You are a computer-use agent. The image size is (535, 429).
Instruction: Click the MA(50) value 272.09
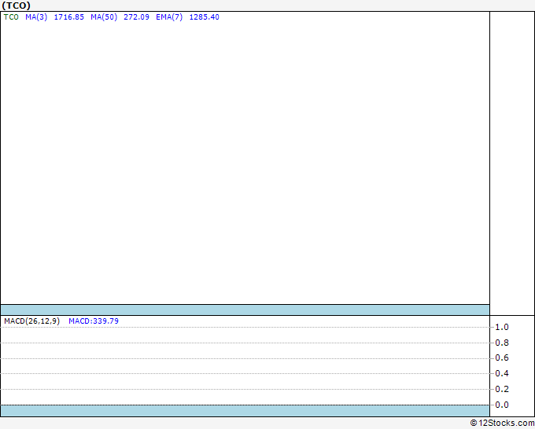pyautogui.click(x=136, y=17)
